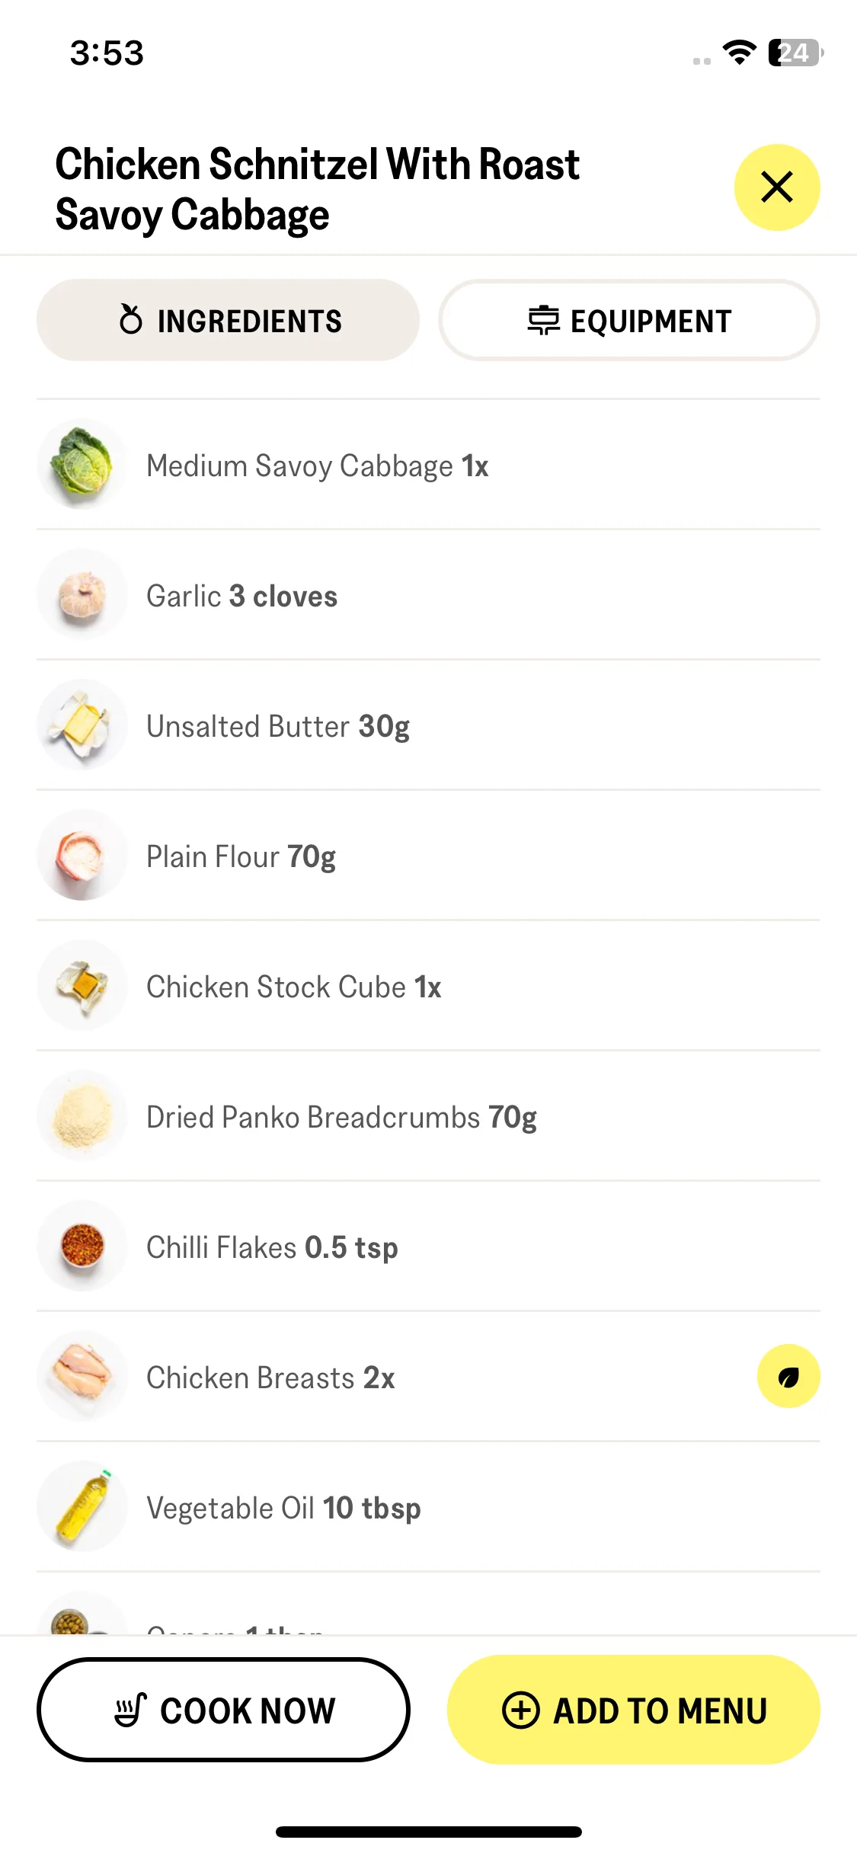Tap the battery indicator in status bar
The height and width of the screenshot is (1856, 857).
point(795,53)
